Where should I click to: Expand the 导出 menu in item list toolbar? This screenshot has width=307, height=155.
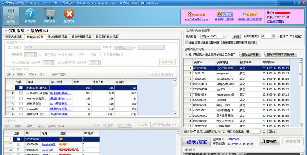[x=32, y=74]
